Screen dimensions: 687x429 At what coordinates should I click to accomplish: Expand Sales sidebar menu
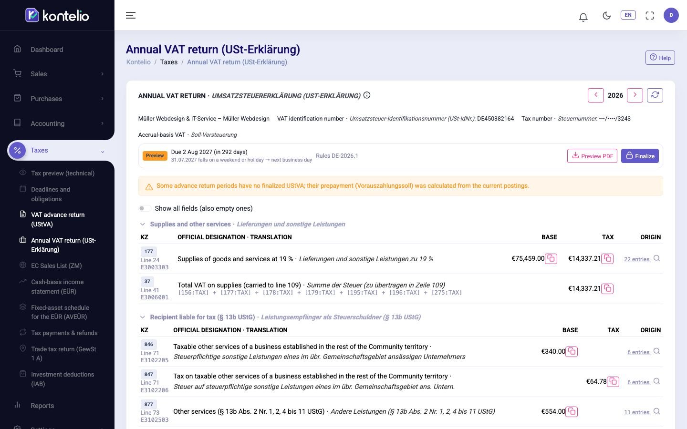coord(57,74)
